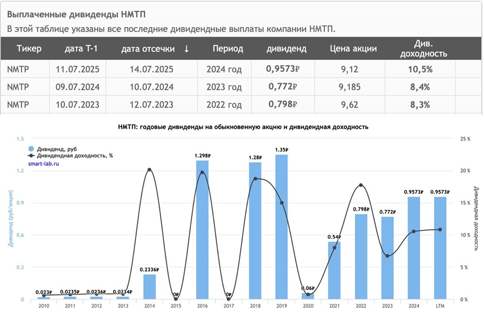Click the 2019 bar labeled 1.35₽
Screen dimensions: 484x316
click(282, 227)
